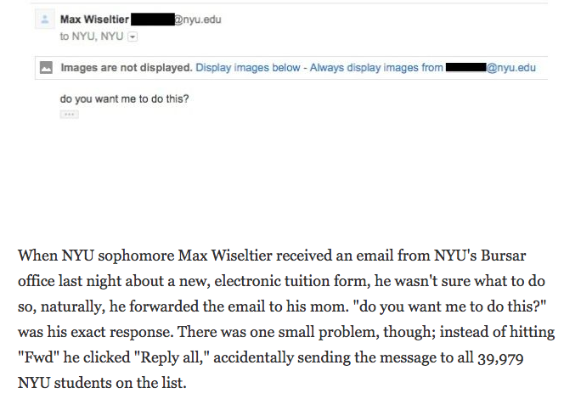Click the redacted box in images banner
Image resolution: width=564 pixels, height=399 pixels.
(466, 68)
